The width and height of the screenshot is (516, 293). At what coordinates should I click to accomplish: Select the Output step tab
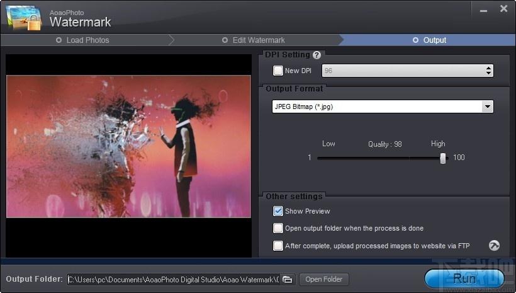(x=429, y=40)
